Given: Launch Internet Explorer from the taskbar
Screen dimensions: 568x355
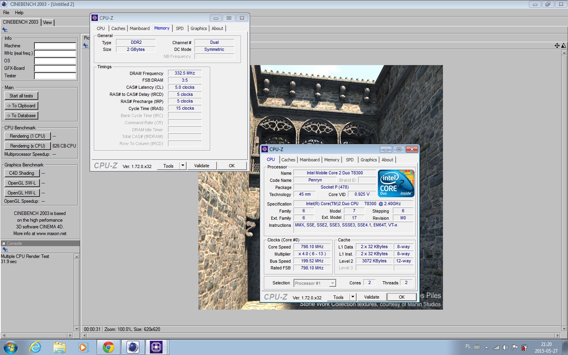Looking at the screenshot, I should point(35,347).
